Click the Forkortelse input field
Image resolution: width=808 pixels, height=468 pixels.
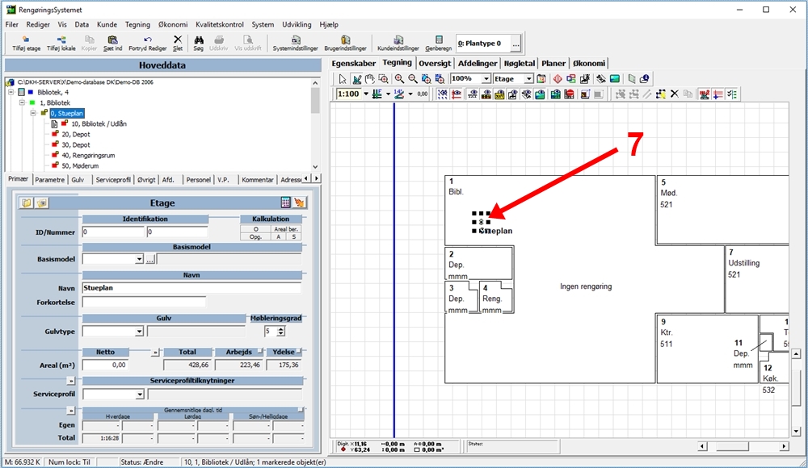[x=144, y=303]
